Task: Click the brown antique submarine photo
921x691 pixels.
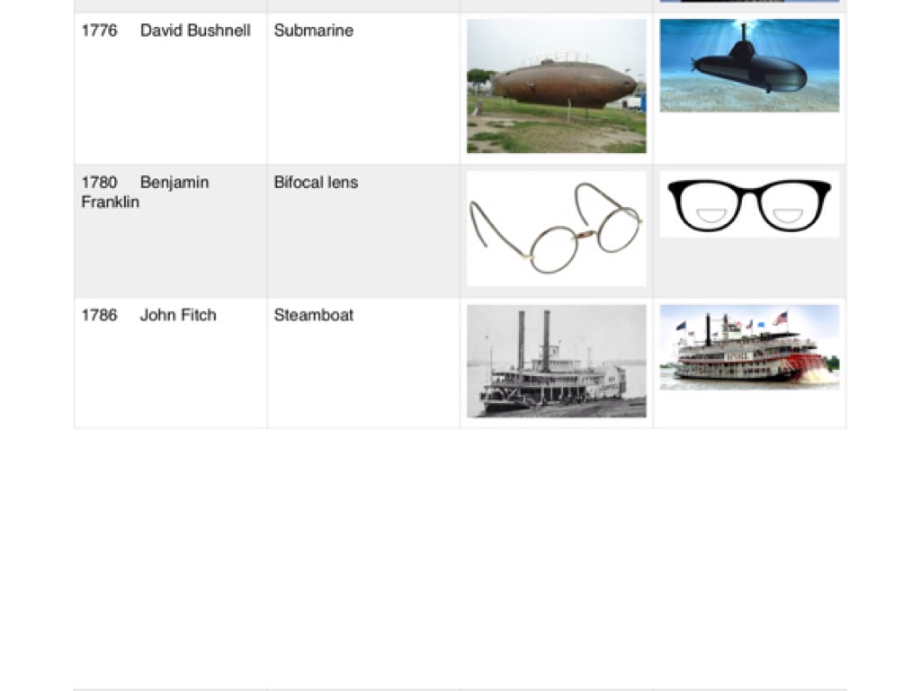Action: pos(556,85)
